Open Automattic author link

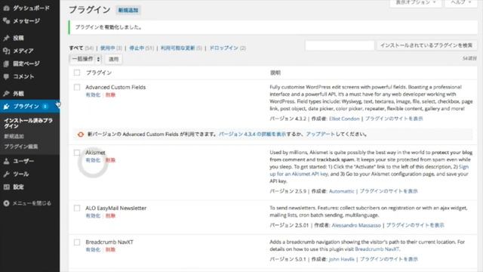[x=342, y=191]
